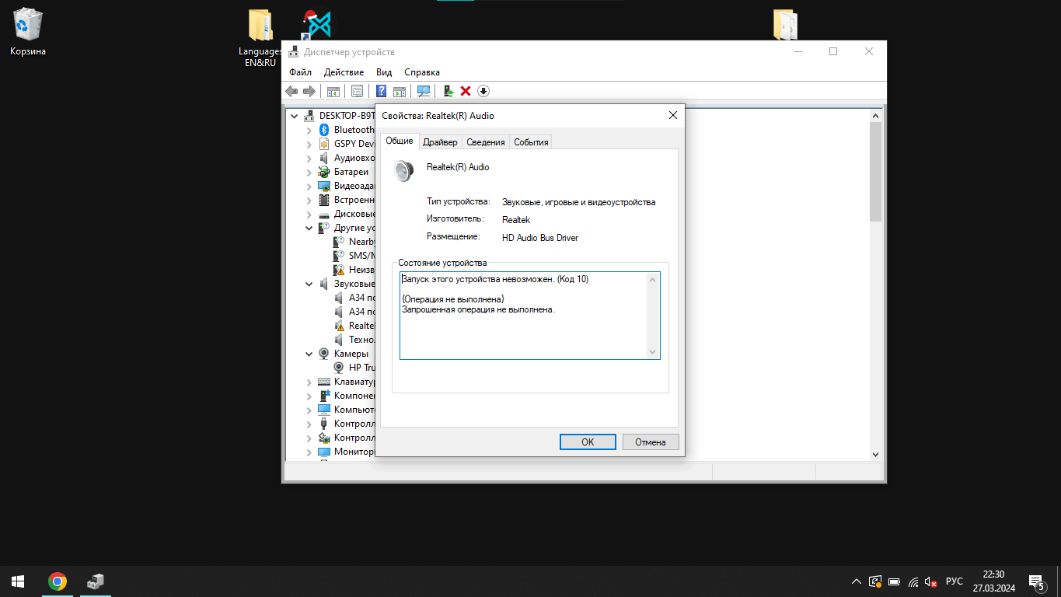Viewport: 1061px width, 597px height.
Task: Select the SMS/M device row
Action: 354,256
